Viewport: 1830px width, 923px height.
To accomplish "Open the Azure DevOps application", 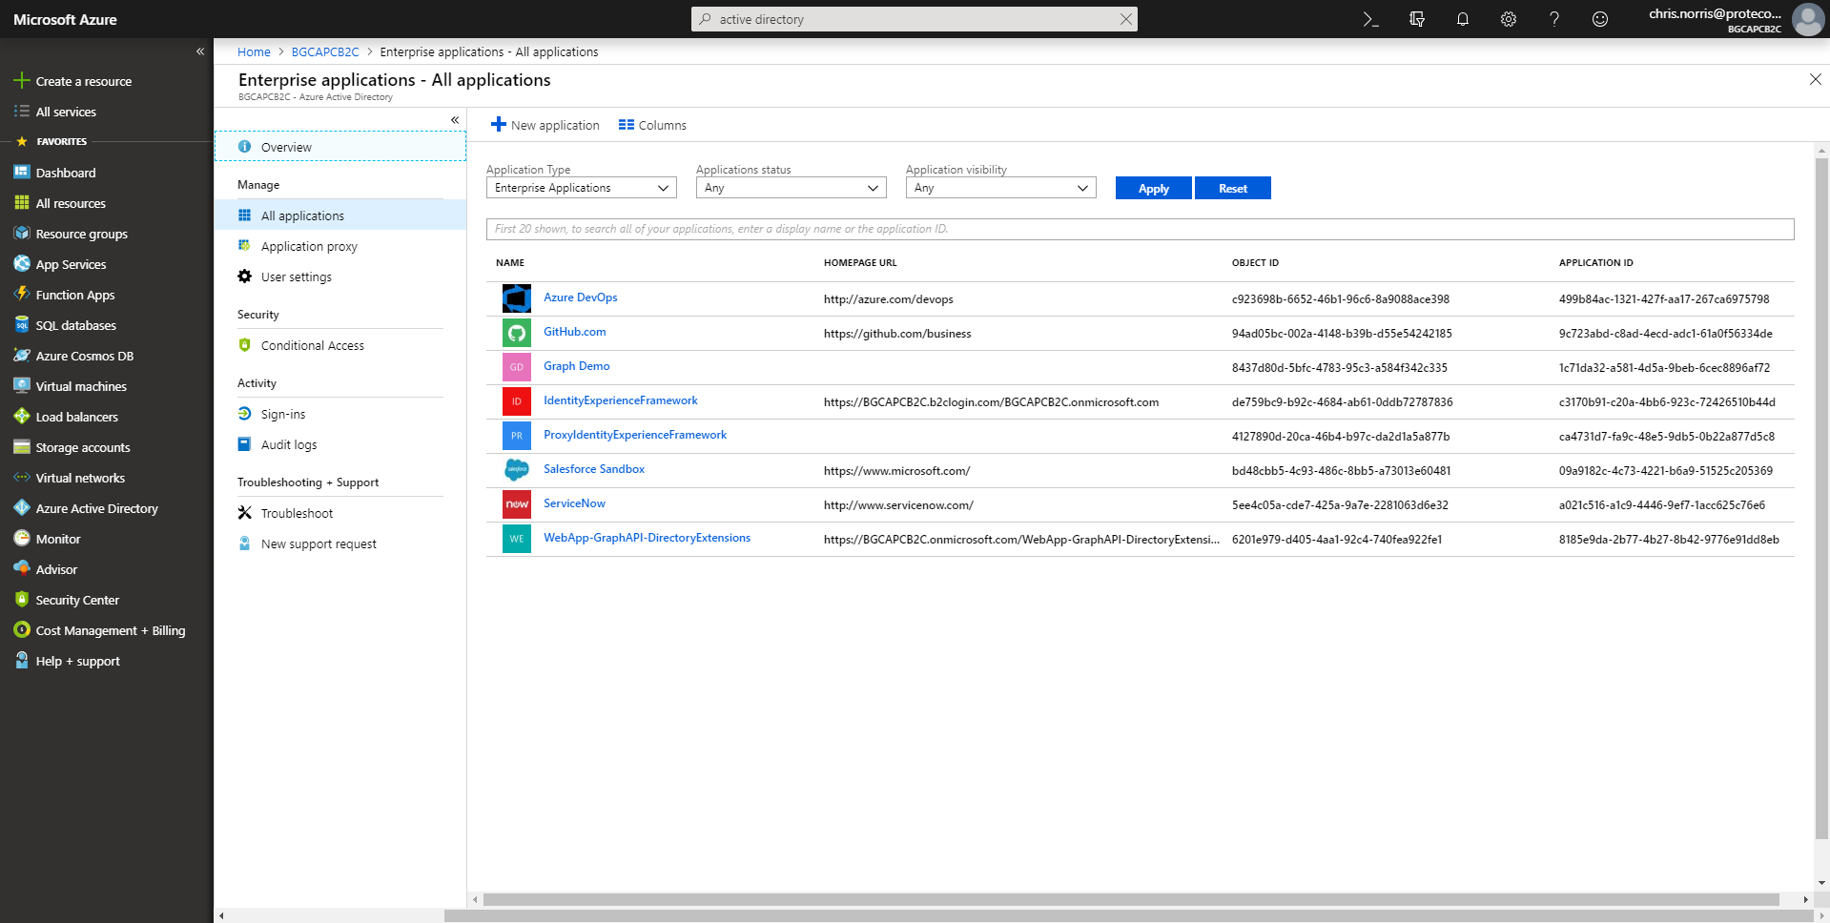I will pyautogui.click(x=580, y=297).
